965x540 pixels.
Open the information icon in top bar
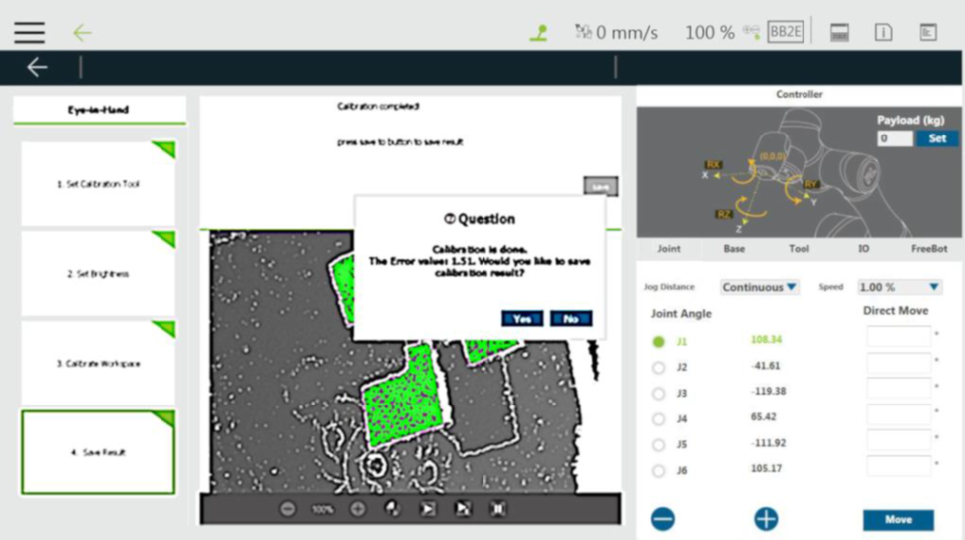pos(883,32)
